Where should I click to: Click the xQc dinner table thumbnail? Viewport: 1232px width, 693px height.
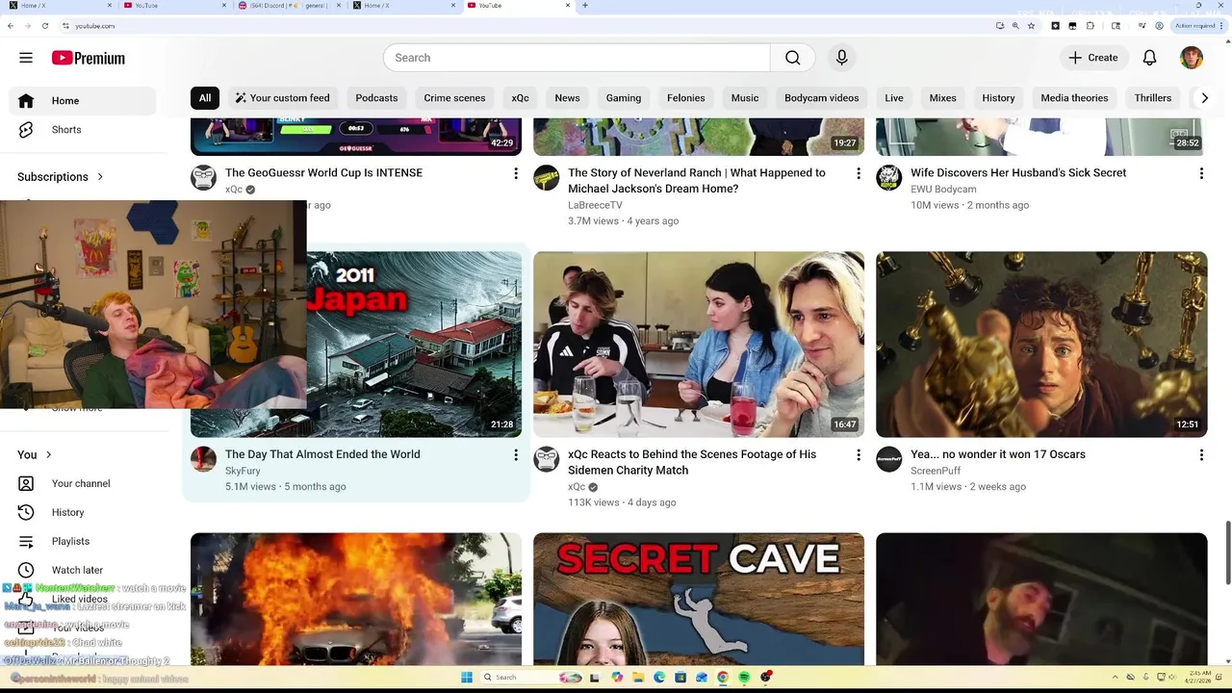pyautogui.click(x=699, y=345)
